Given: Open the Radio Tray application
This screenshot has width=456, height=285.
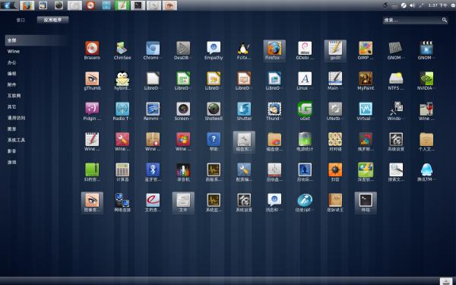Looking at the screenshot, I should 122,112.
